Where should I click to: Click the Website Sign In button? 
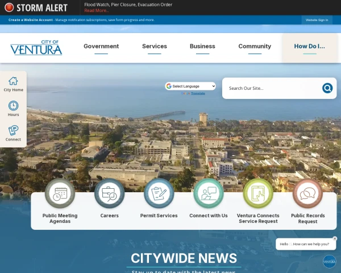[x=317, y=20]
